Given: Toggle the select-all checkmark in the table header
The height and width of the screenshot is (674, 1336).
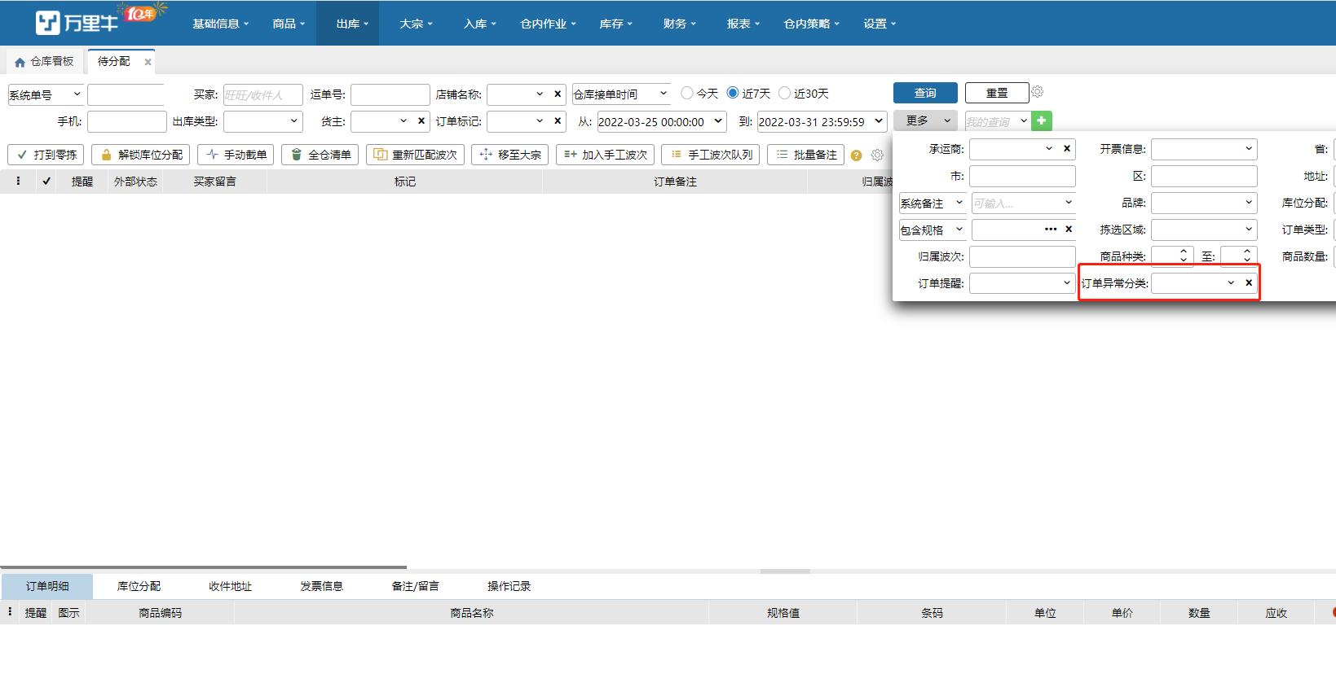Looking at the screenshot, I should click(46, 182).
